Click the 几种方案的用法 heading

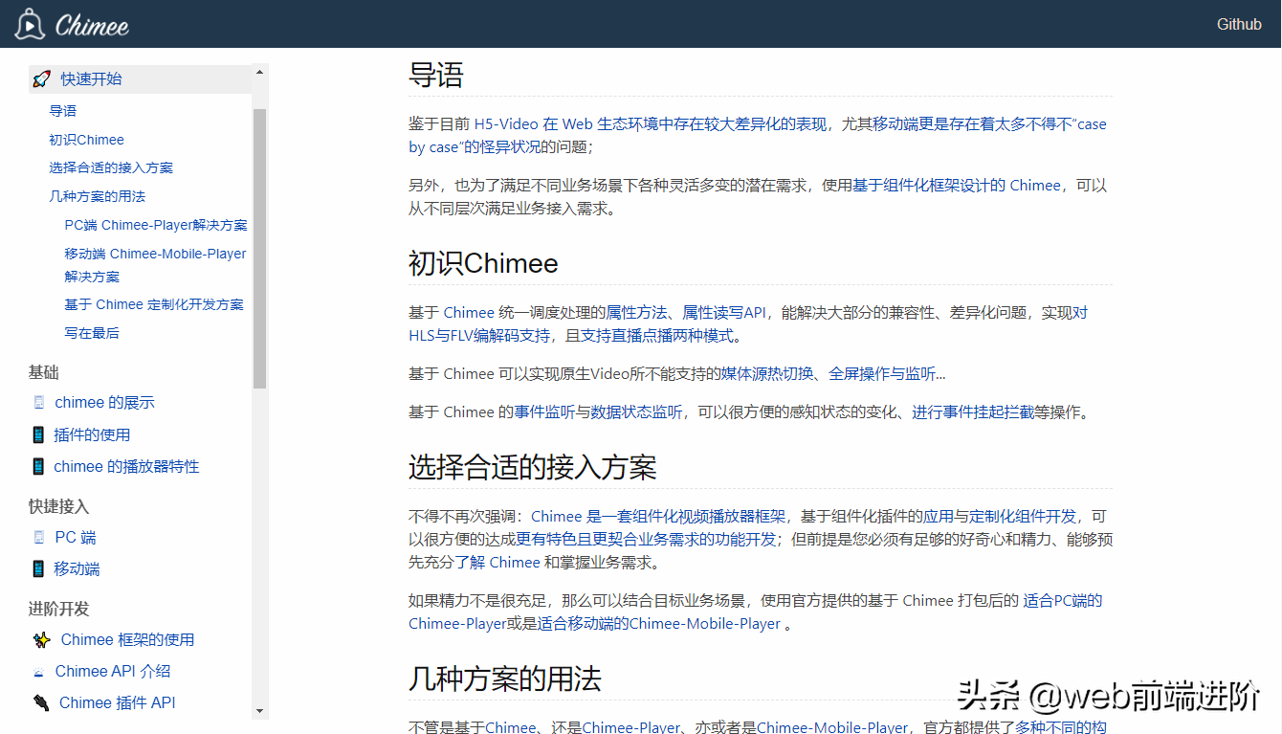coord(505,679)
